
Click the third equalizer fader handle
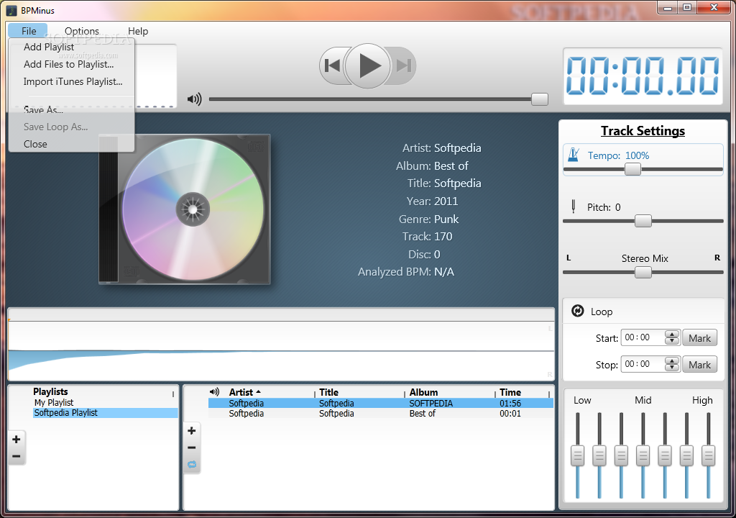click(x=621, y=455)
